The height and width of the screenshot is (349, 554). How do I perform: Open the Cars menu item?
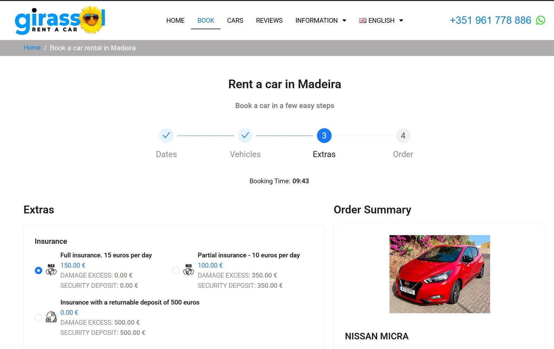pyautogui.click(x=235, y=20)
